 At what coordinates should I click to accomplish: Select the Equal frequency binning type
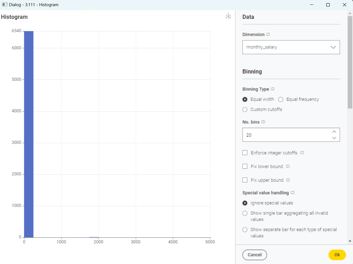281,99
